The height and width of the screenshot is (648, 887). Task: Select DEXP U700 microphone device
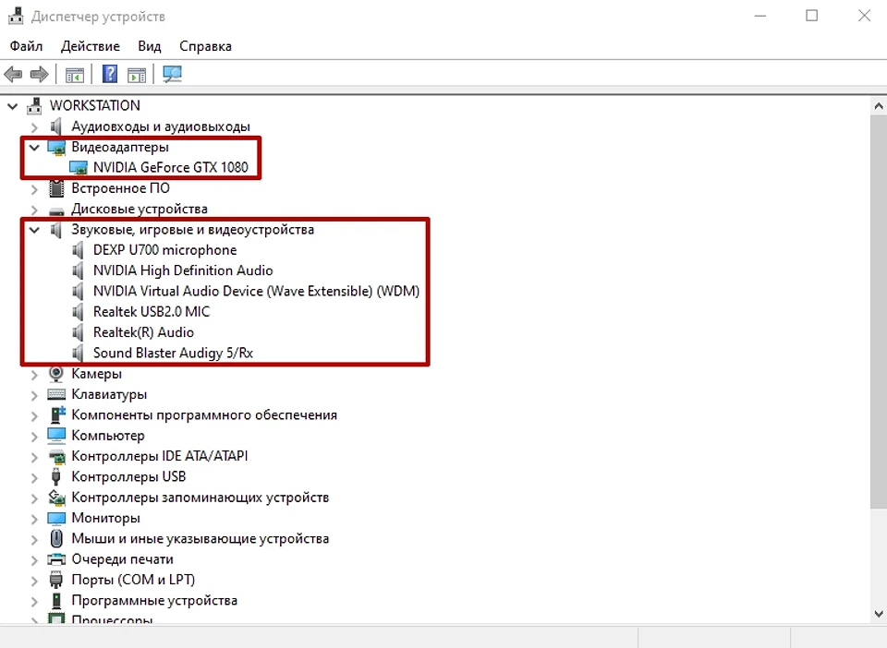(164, 250)
